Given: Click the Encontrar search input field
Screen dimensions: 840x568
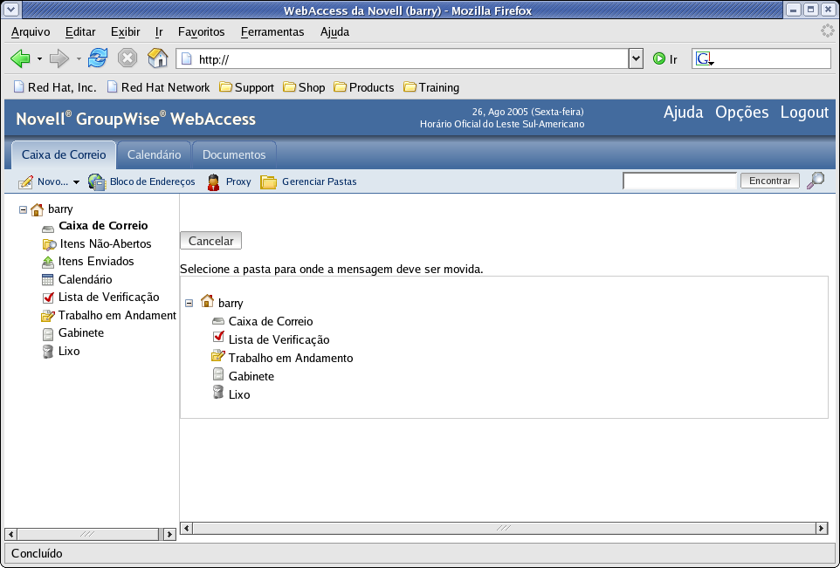Looking at the screenshot, I should click(x=680, y=181).
